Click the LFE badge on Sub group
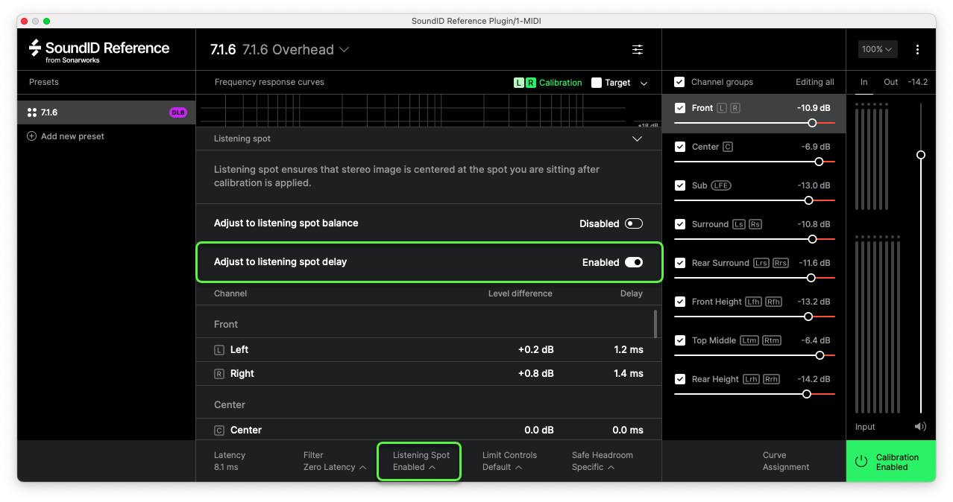Image resolution: width=953 pixels, height=502 pixels. [721, 185]
